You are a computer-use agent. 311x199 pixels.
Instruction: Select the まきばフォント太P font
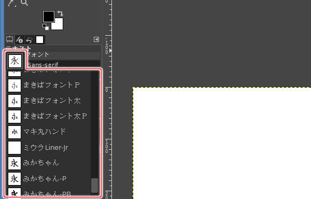point(49,117)
